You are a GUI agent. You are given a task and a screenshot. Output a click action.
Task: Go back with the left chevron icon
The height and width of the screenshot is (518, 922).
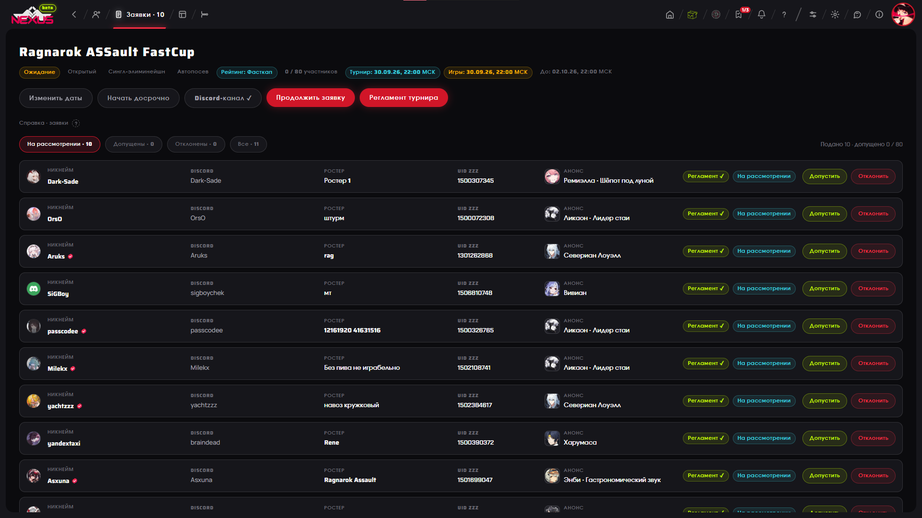click(74, 14)
